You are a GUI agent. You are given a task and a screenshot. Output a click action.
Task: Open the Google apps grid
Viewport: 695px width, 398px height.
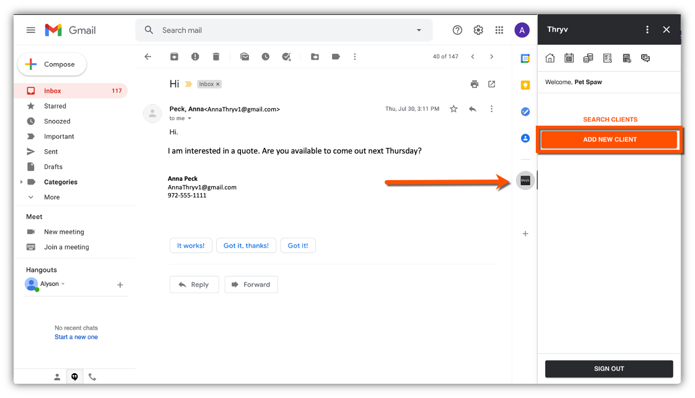pyautogui.click(x=499, y=30)
